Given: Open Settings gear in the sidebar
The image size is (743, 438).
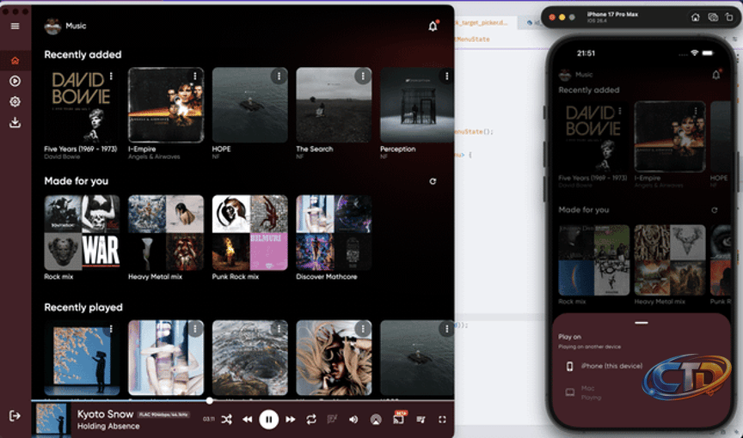Looking at the screenshot, I should pos(15,101).
